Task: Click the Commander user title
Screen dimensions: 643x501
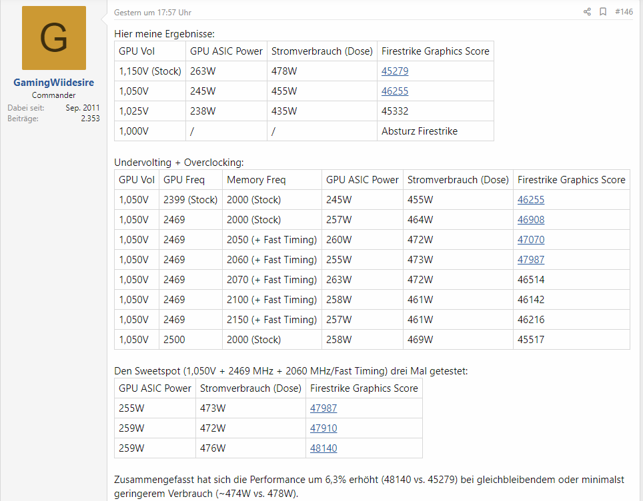Action: [54, 95]
